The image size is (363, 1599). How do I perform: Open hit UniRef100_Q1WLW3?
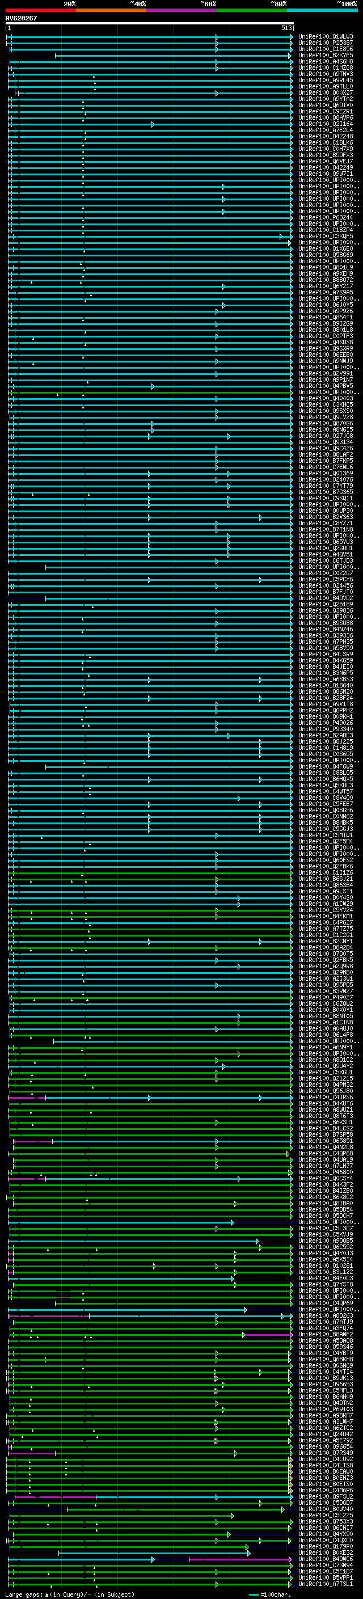point(326,37)
